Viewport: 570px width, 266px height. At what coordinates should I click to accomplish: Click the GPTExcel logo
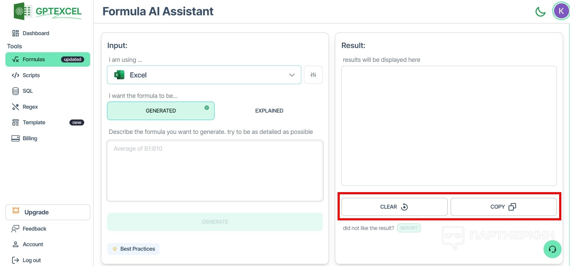[47, 11]
